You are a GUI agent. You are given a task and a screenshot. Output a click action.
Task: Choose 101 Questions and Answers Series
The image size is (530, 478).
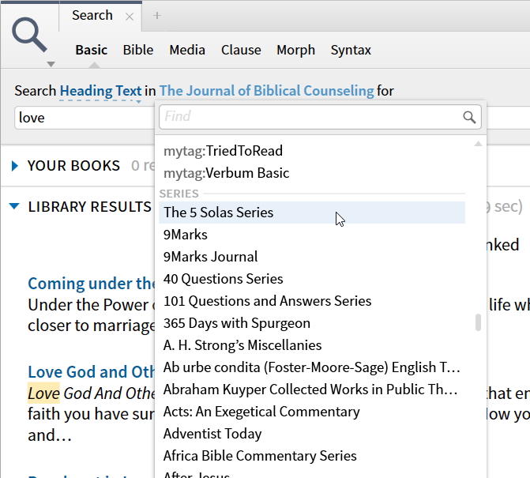pyautogui.click(x=312, y=301)
